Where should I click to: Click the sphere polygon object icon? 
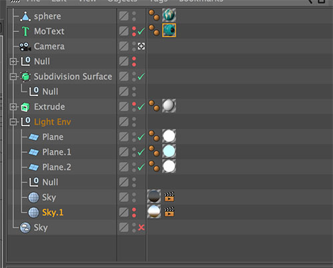point(25,17)
